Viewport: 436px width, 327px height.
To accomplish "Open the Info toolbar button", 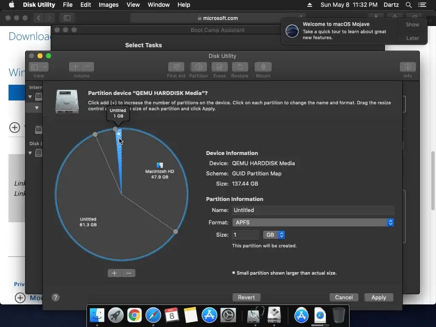I will tap(407, 67).
